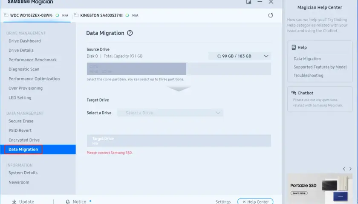
Task: Open Data Migration help link
Action: pyautogui.click(x=307, y=59)
